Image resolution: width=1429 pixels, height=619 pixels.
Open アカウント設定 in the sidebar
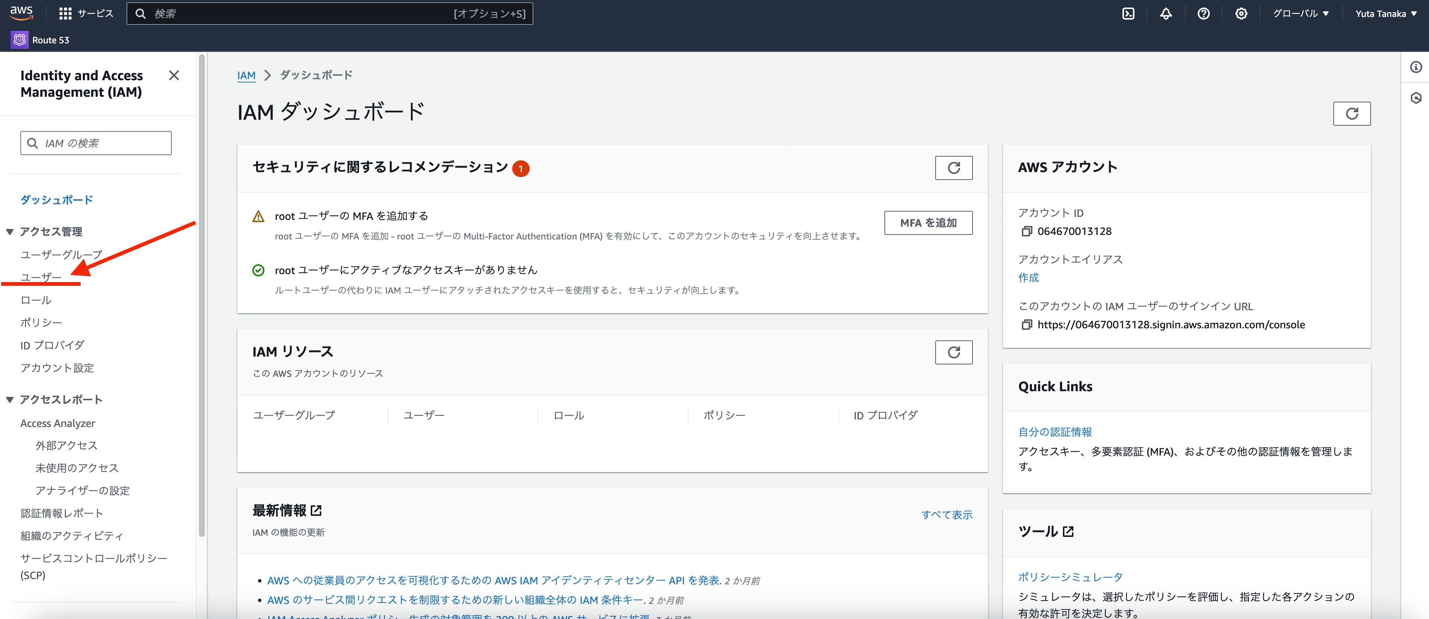[57, 368]
